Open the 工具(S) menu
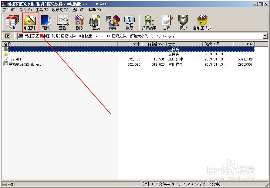 coord(42,10)
